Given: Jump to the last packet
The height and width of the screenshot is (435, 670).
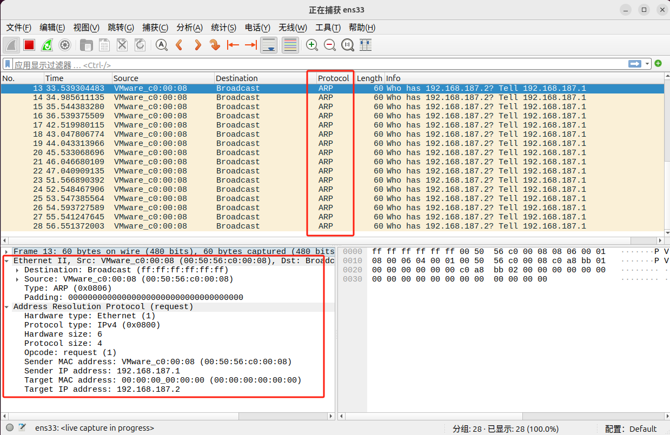Looking at the screenshot, I should coord(251,45).
